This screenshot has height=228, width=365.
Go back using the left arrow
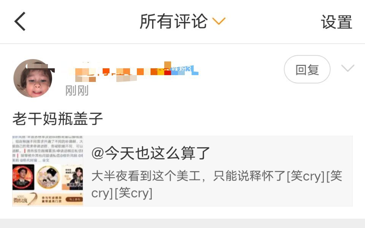20,21
